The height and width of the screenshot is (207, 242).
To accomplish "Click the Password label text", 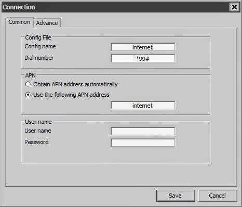I will 36,142.
